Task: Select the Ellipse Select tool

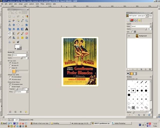Action: [14, 16]
